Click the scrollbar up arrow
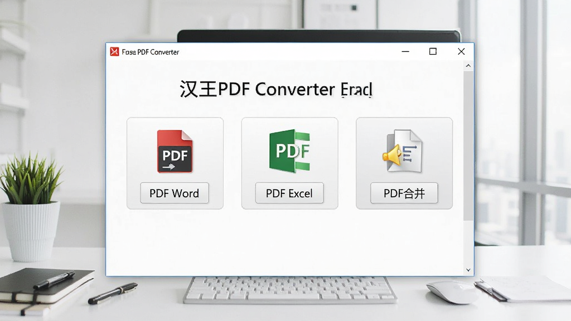571x321 pixels. (x=468, y=66)
